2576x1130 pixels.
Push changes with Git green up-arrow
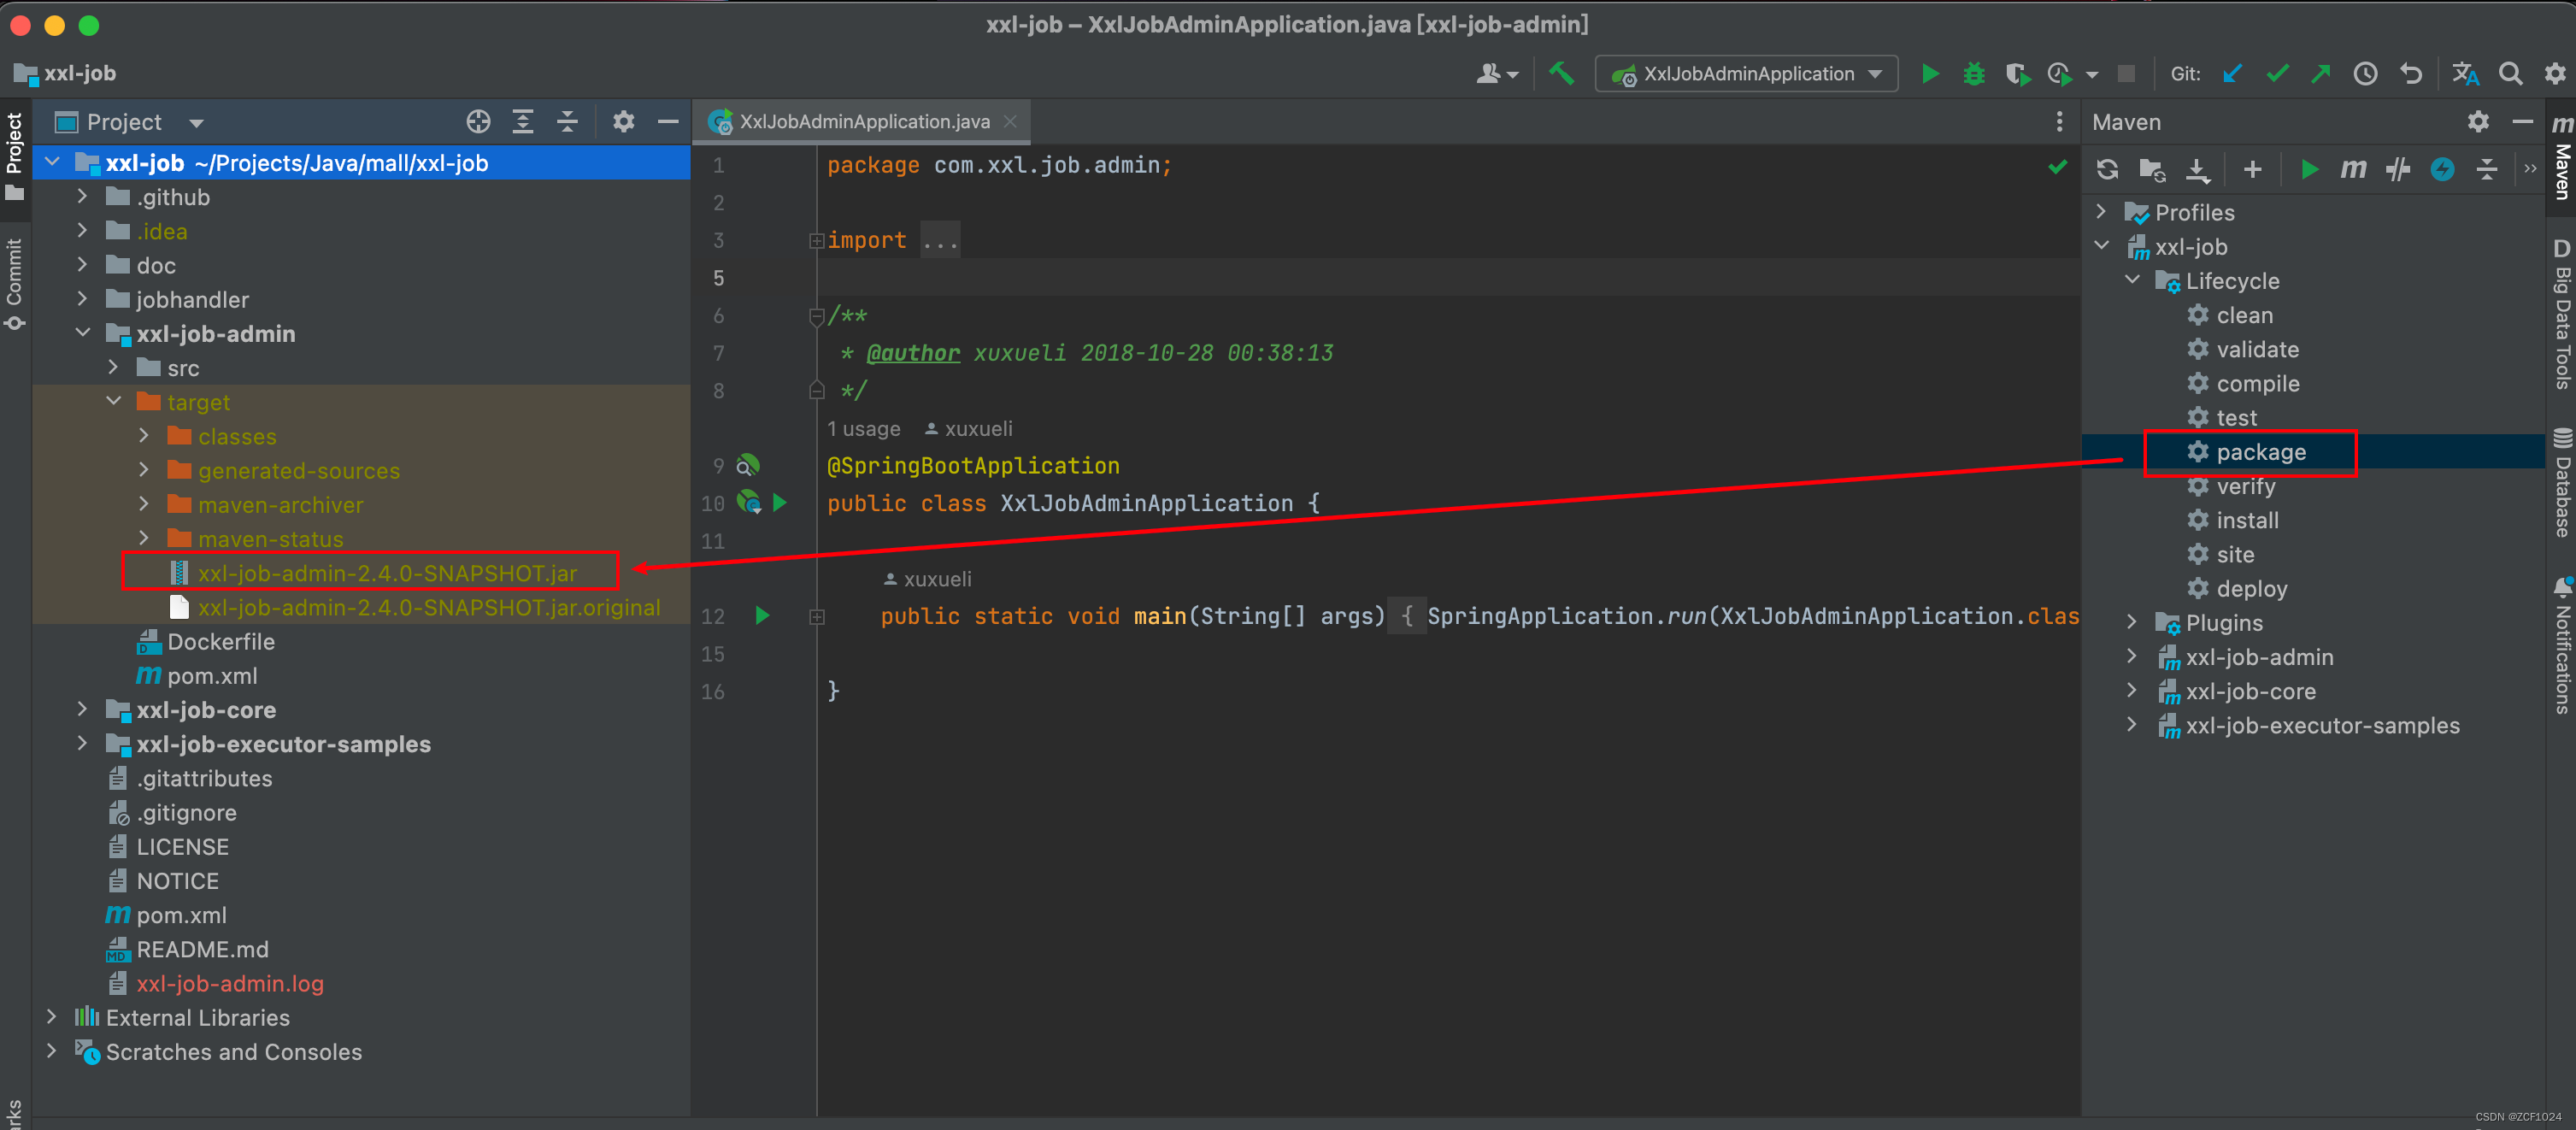tap(2320, 73)
